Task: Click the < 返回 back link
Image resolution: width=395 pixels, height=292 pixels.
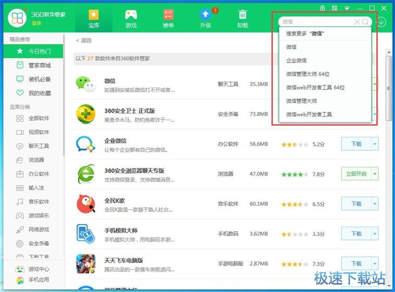Action: 84,40
